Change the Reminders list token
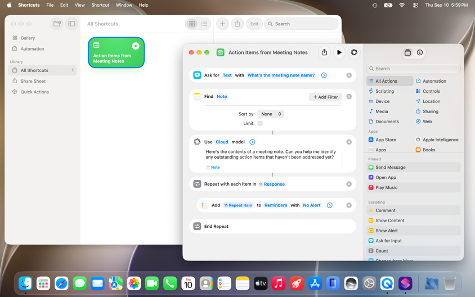 (x=276, y=205)
